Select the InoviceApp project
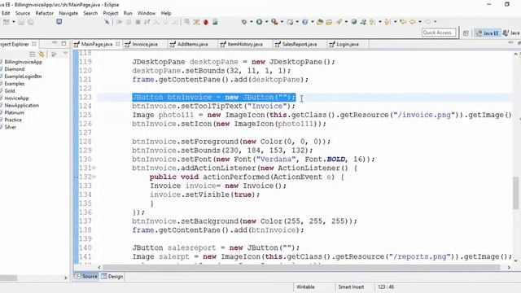The width and height of the screenshot is (521, 293). (x=16, y=98)
